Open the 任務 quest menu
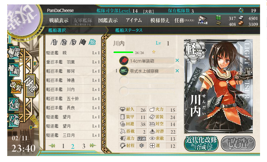This screenshot has width=267, height=162. [184, 21]
